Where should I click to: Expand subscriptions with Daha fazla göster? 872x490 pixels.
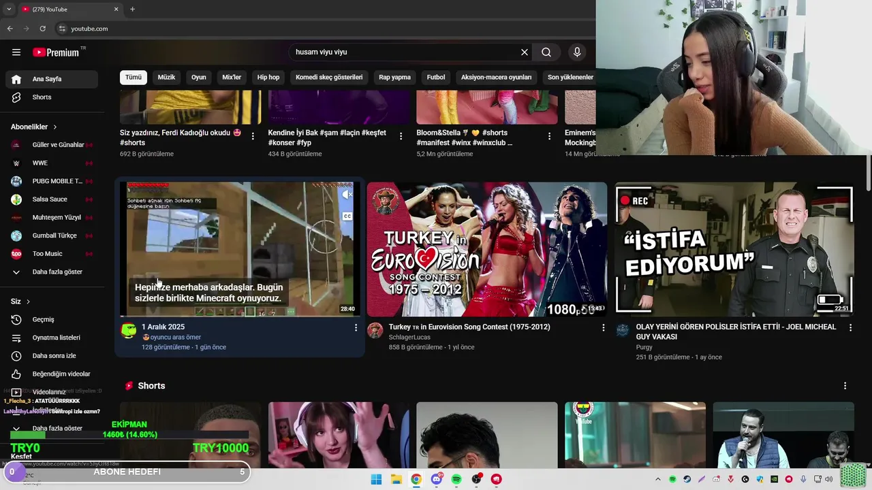(52, 272)
